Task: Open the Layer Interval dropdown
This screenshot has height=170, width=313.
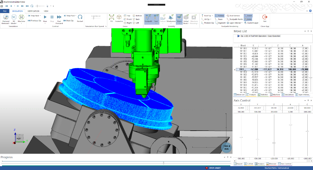Action: pyautogui.click(x=243, y=23)
